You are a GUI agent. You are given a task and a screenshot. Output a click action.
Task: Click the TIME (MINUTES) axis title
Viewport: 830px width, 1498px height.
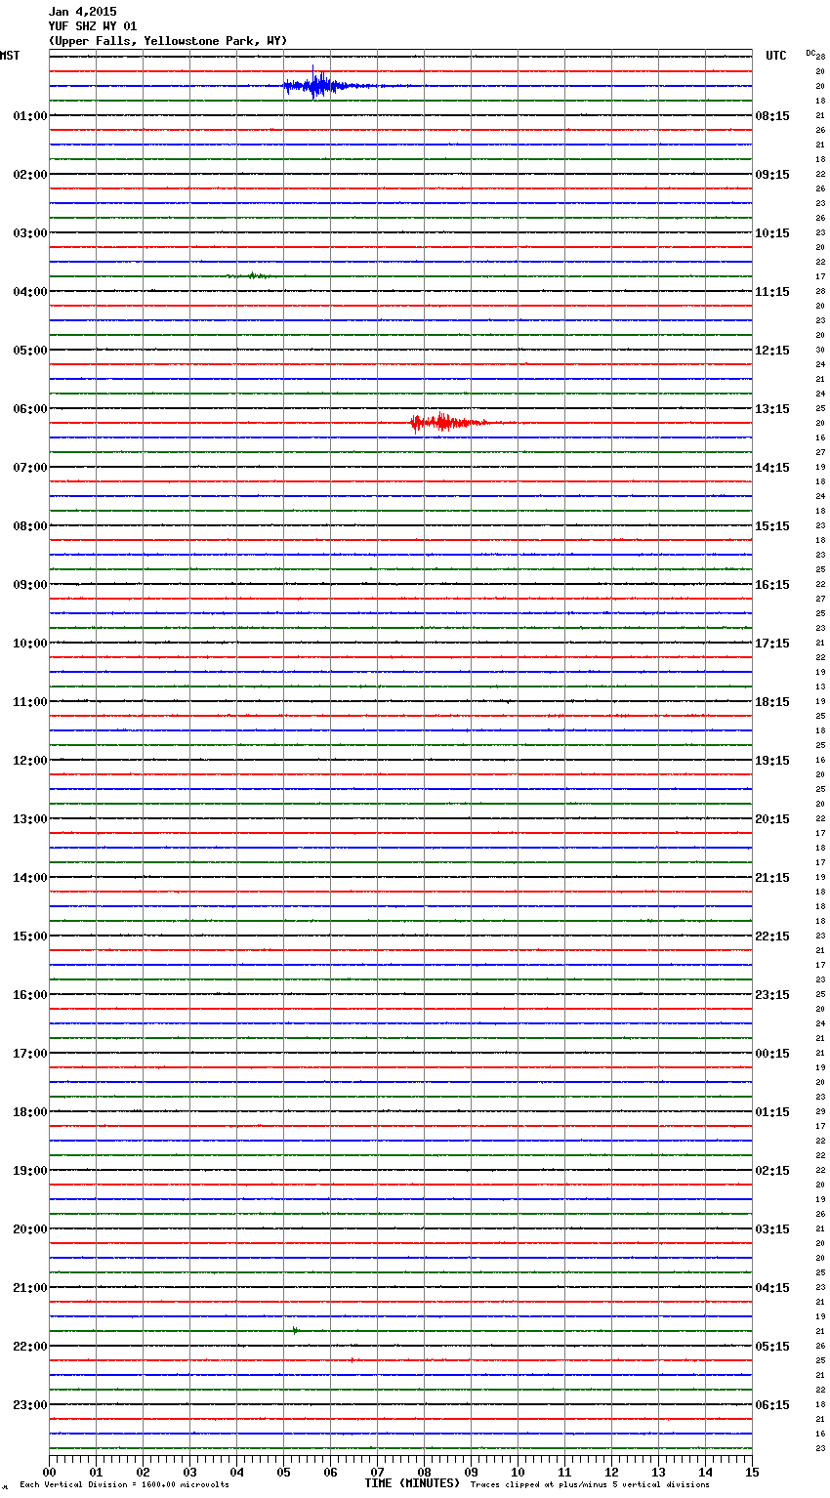coord(412,1483)
